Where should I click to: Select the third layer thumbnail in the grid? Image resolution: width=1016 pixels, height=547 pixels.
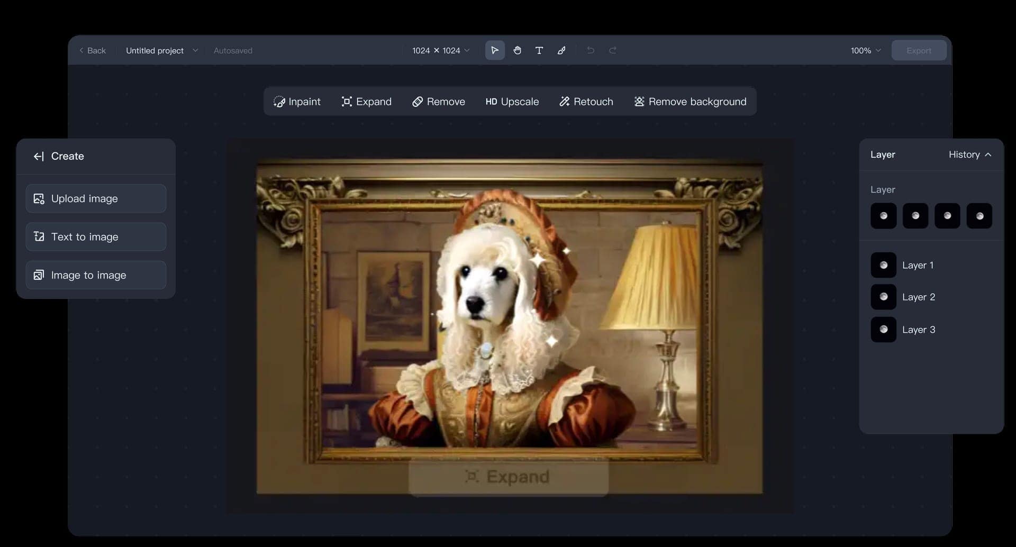tap(947, 216)
